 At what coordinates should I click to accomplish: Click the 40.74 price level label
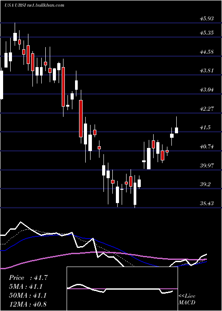tap(207, 147)
